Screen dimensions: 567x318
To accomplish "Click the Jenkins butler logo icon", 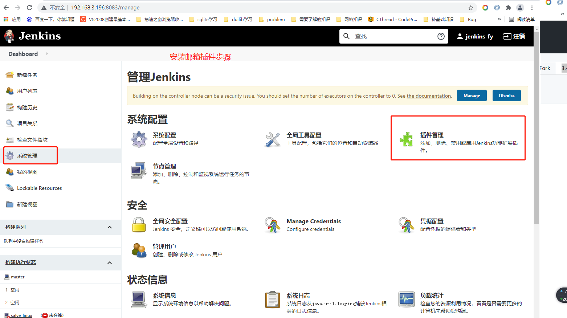I will [x=9, y=36].
